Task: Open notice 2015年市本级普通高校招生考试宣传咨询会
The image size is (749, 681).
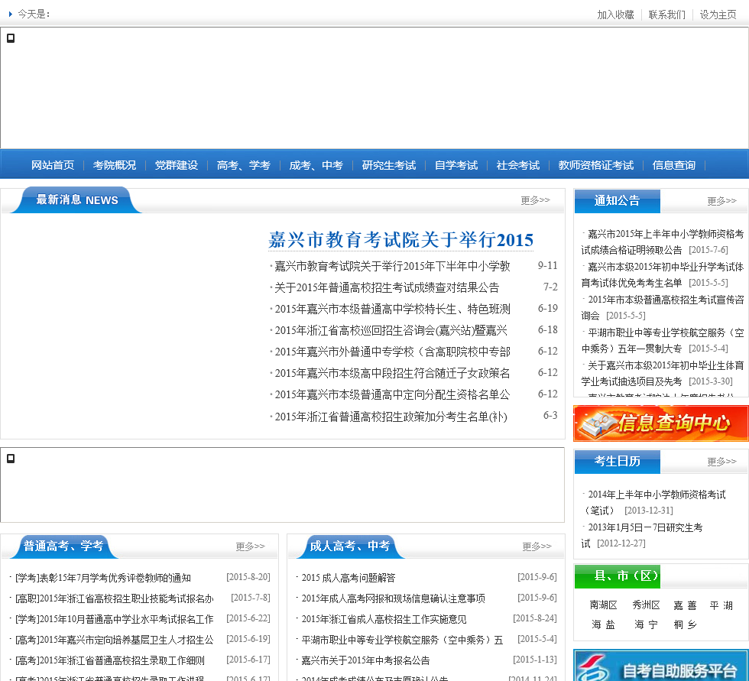Action: [662, 307]
